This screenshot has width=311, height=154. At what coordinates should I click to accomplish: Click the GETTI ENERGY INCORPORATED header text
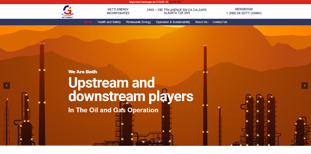tap(118, 11)
